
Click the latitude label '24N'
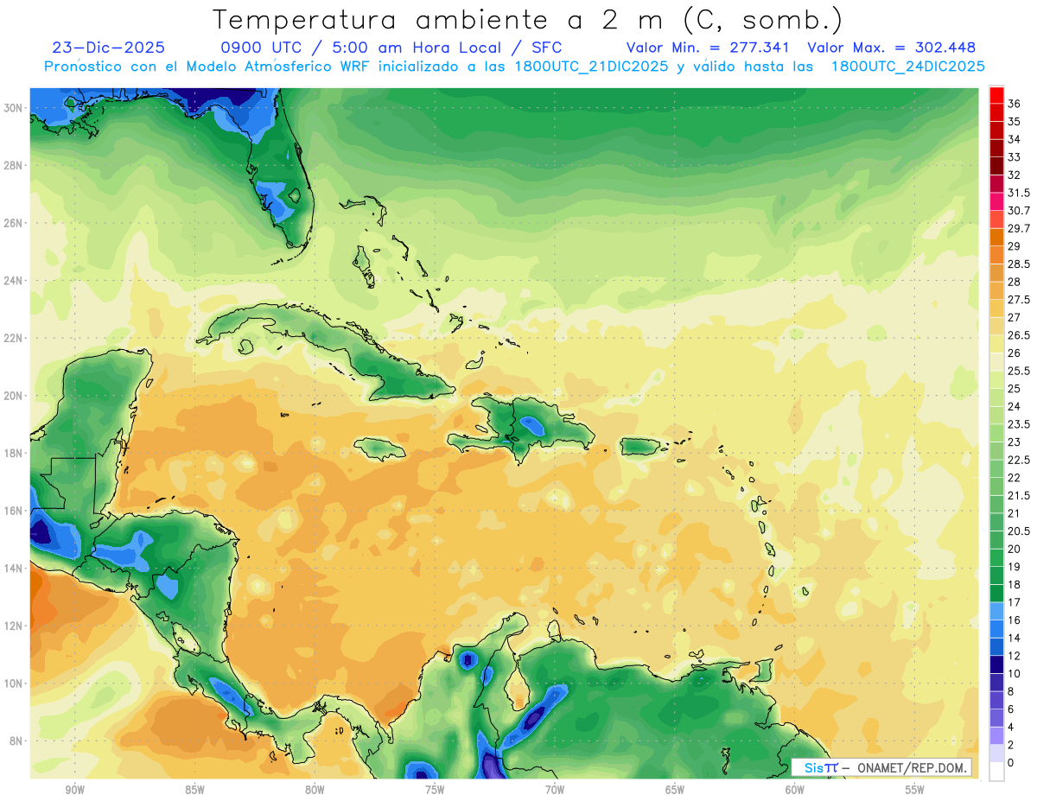pos(14,280)
